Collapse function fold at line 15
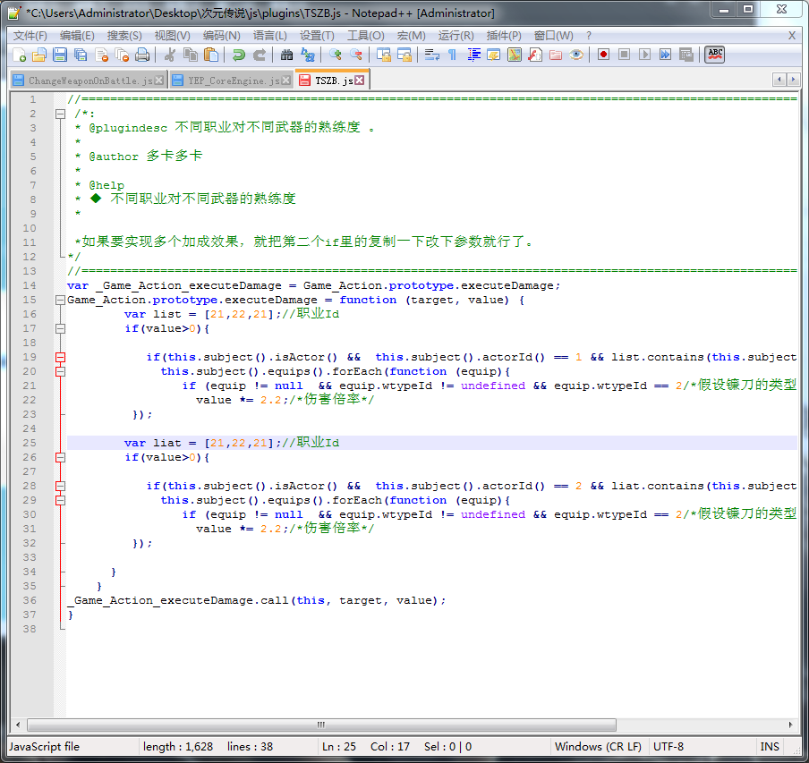The image size is (809, 763). coord(60,300)
